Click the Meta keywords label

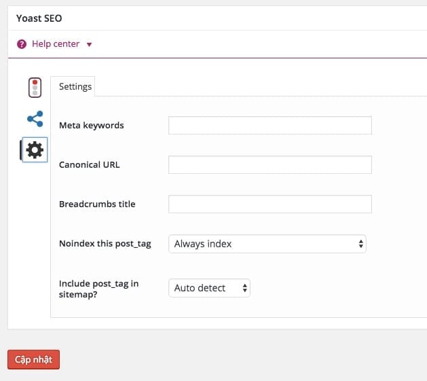[x=91, y=126]
